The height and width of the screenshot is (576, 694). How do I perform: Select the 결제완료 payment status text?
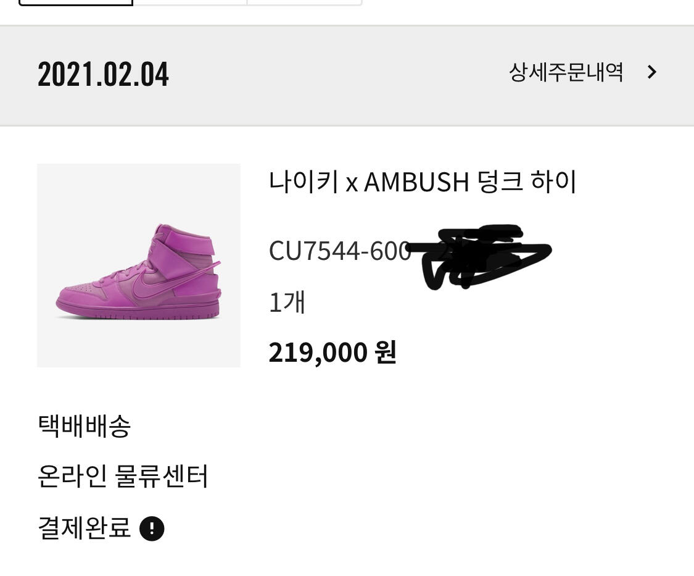[84, 528]
